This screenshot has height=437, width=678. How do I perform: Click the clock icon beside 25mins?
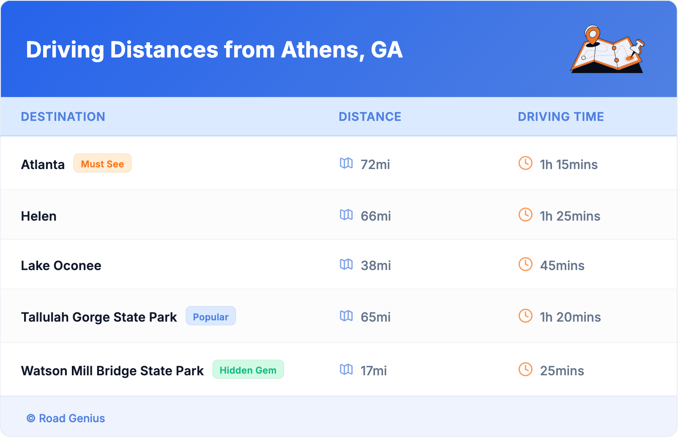click(x=525, y=369)
